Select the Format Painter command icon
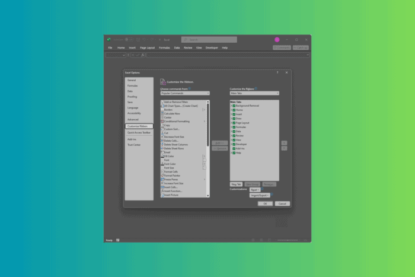The image size is (415, 277). pos(162,176)
